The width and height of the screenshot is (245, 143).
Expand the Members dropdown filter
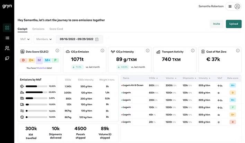click(x=44, y=39)
